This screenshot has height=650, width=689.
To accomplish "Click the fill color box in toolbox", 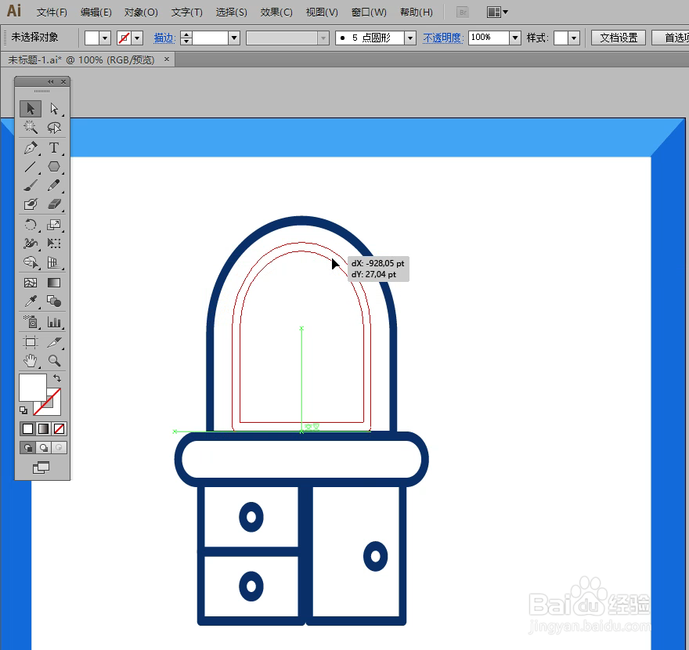I will coord(33,387).
